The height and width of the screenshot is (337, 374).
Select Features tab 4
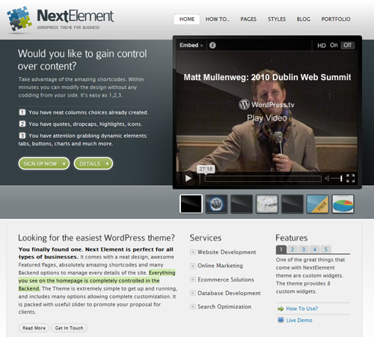tap(315, 249)
